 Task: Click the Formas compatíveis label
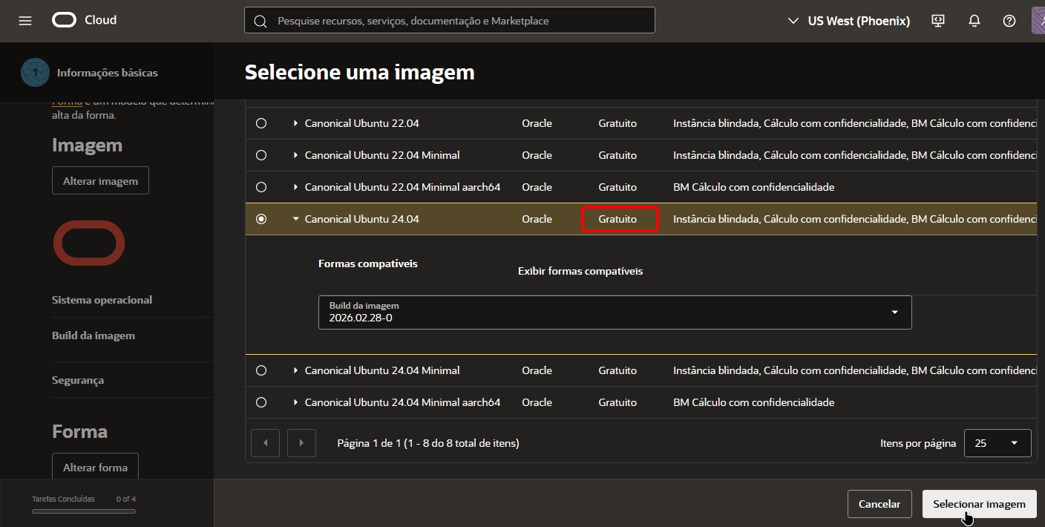coord(368,263)
